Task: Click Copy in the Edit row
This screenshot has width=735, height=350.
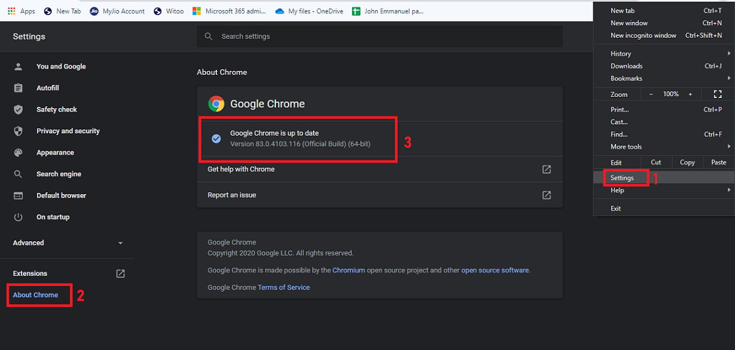Action: 687,163
